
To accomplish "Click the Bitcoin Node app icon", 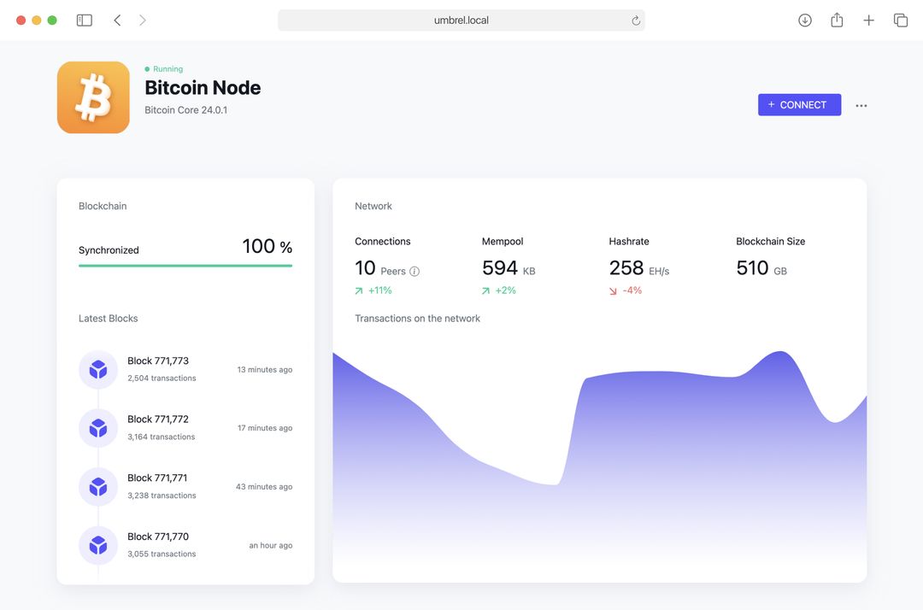I will click(x=92, y=97).
